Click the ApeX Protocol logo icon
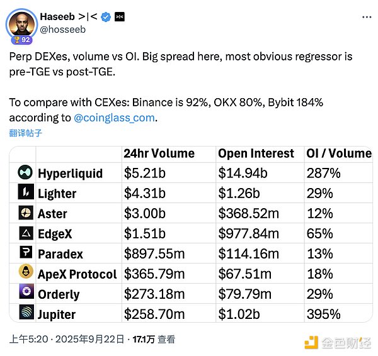Screen dimensions: 378x356 (x=25, y=274)
